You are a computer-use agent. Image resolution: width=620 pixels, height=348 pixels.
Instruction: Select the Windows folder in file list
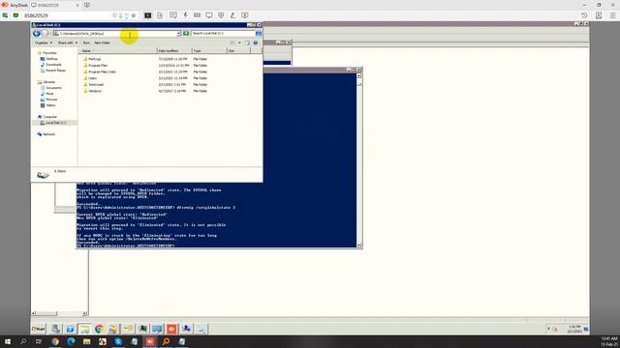pos(95,91)
